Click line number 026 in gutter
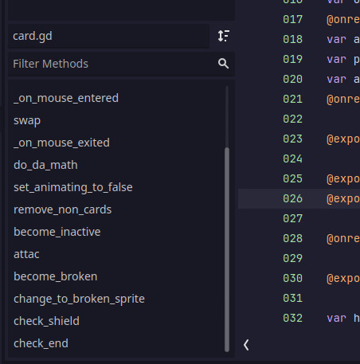360x364 pixels. coord(292,199)
